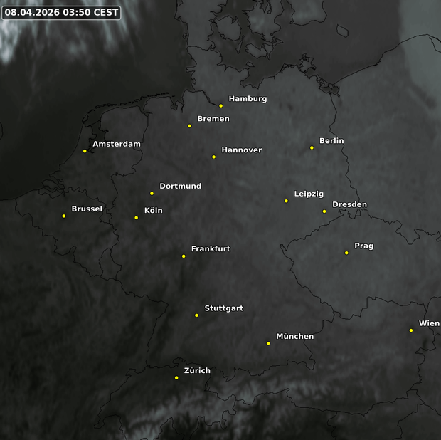This screenshot has width=441, height=440.
Task: Select the Stuttgart text label
Action: tap(223, 308)
